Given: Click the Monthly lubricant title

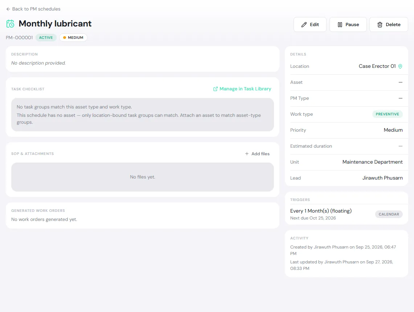Looking at the screenshot, I should click(x=55, y=24).
